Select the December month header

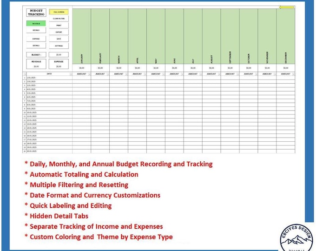point(286,36)
